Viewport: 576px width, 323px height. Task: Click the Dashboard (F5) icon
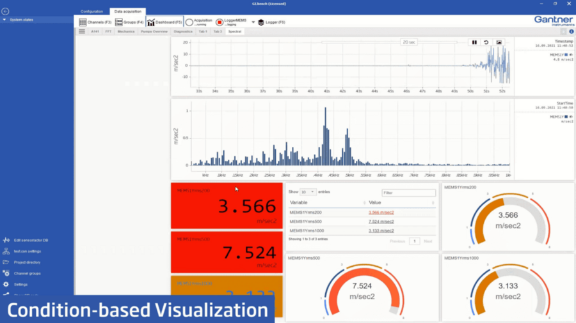pyautogui.click(x=151, y=22)
